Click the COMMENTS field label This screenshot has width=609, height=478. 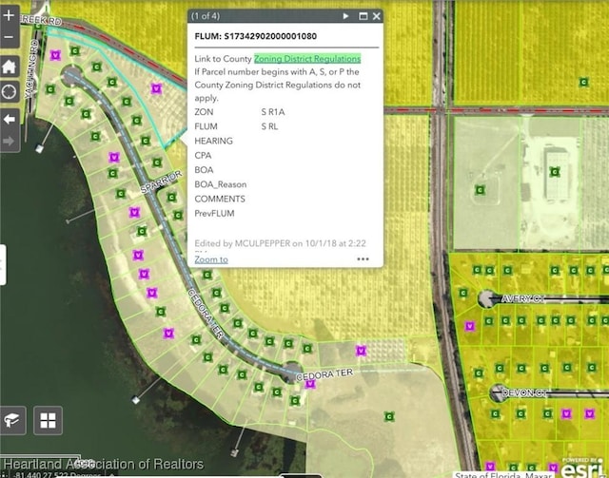pos(220,199)
